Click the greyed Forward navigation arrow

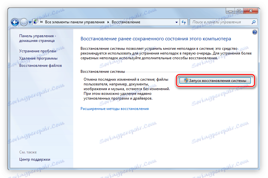pyautogui.click(x=24, y=22)
